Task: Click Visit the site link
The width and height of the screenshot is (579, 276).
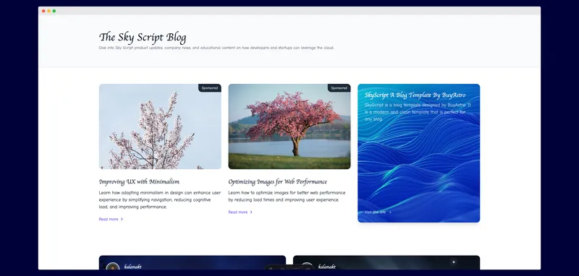Action: [x=375, y=212]
